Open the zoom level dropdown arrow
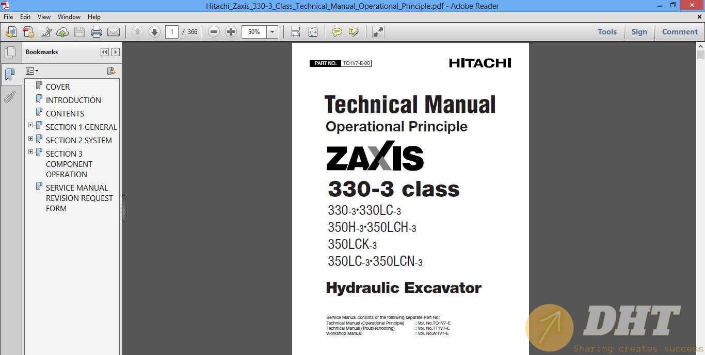 click(x=272, y=32)
